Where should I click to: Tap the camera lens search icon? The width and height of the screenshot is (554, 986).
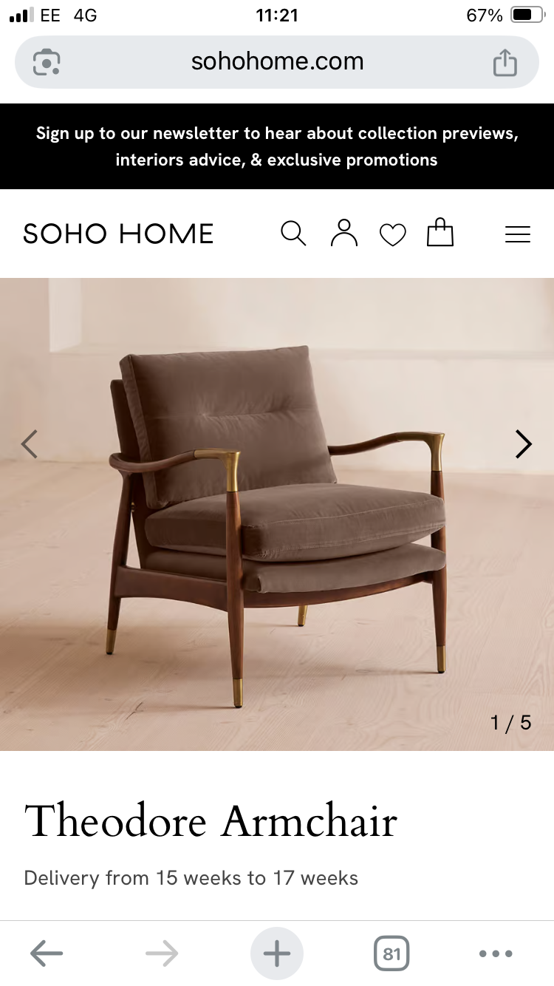[x=47, y=62]
